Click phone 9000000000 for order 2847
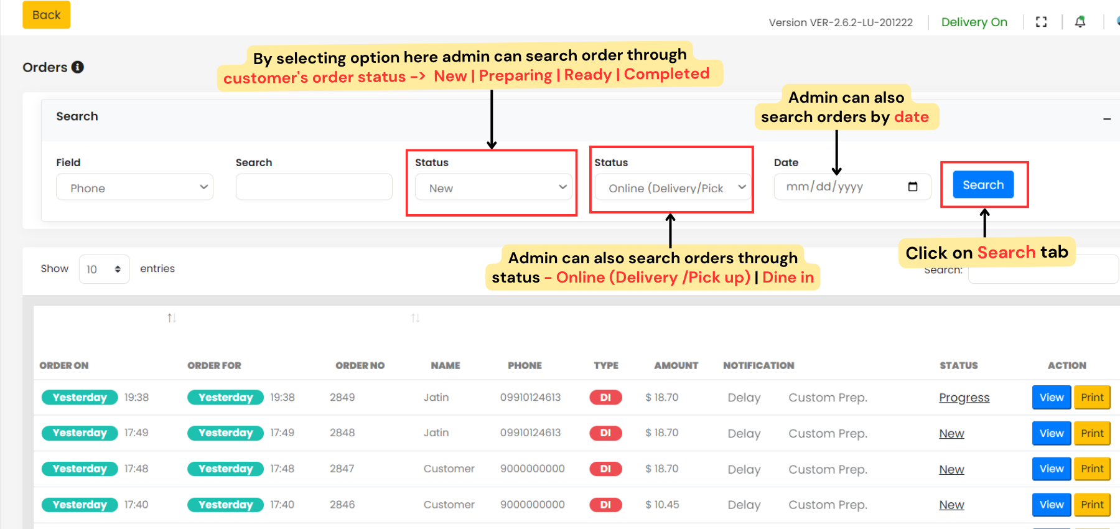This screenshot has width=1120, height=529. pos(533,469)
